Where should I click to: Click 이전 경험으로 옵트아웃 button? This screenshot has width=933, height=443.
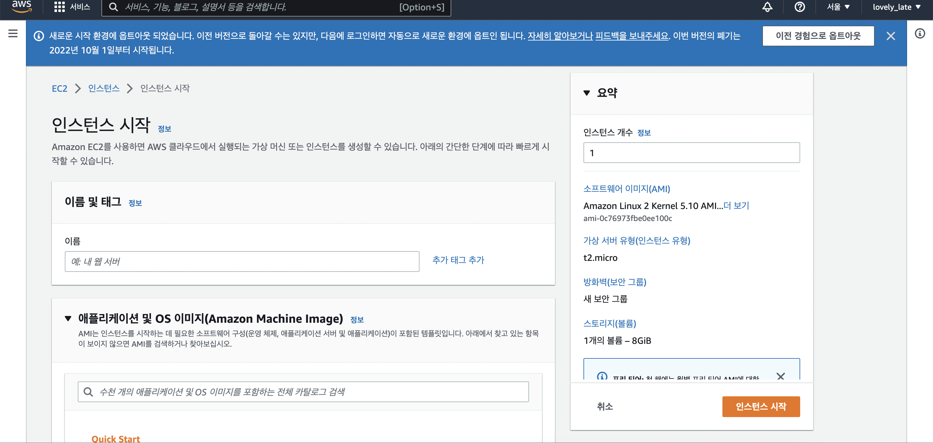818,36
